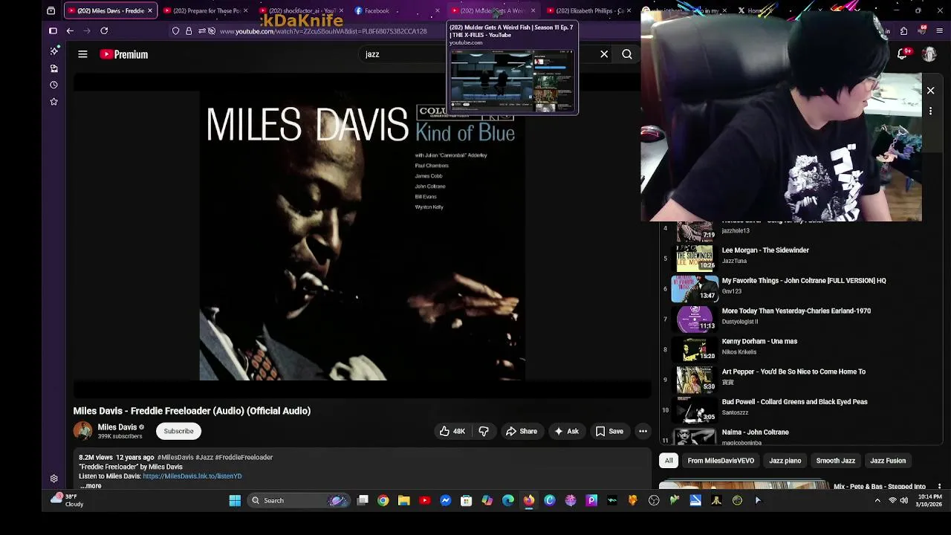Open the AI sparkle sidebar tool
This screenshot has height=535, width=951.
53,51
